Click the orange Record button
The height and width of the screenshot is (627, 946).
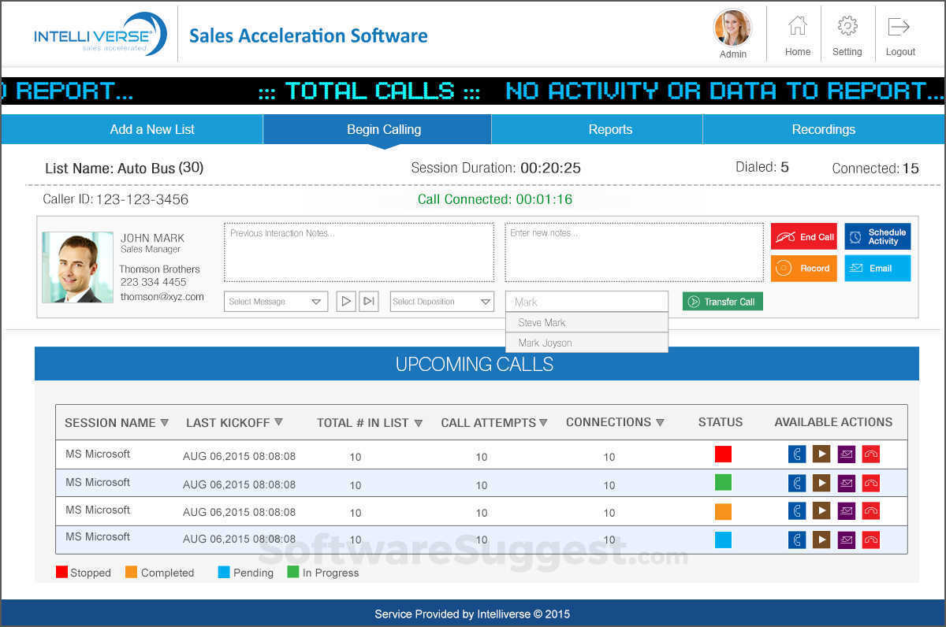(803, 268)
